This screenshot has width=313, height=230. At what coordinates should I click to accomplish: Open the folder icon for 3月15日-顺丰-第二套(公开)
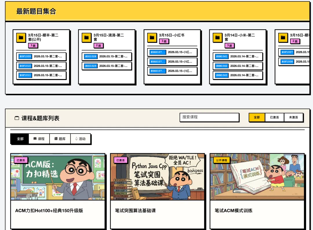coord(21,37)
